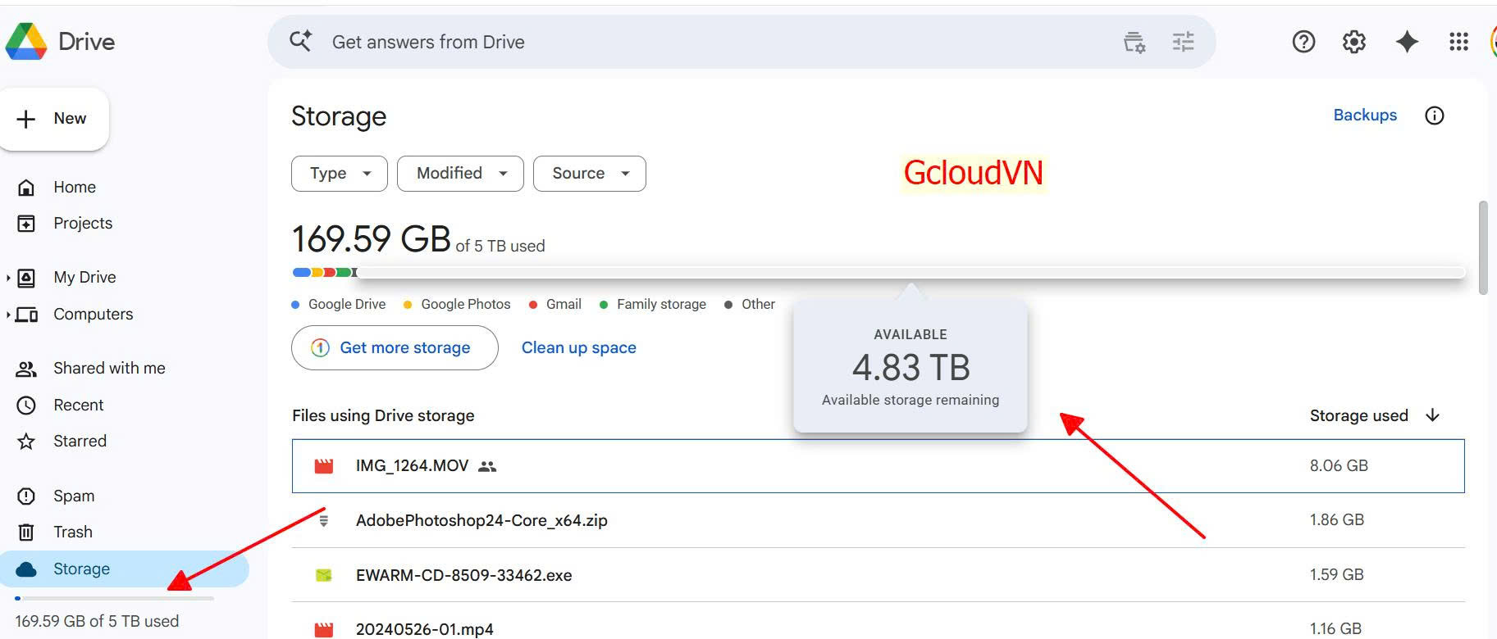1497x639 pixels.
Task: Sort by Storage used column header
Action: point(1359,415)
